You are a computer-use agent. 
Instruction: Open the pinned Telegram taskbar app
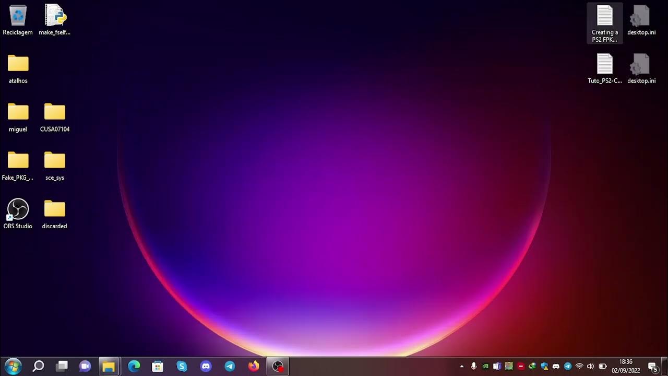230,367
